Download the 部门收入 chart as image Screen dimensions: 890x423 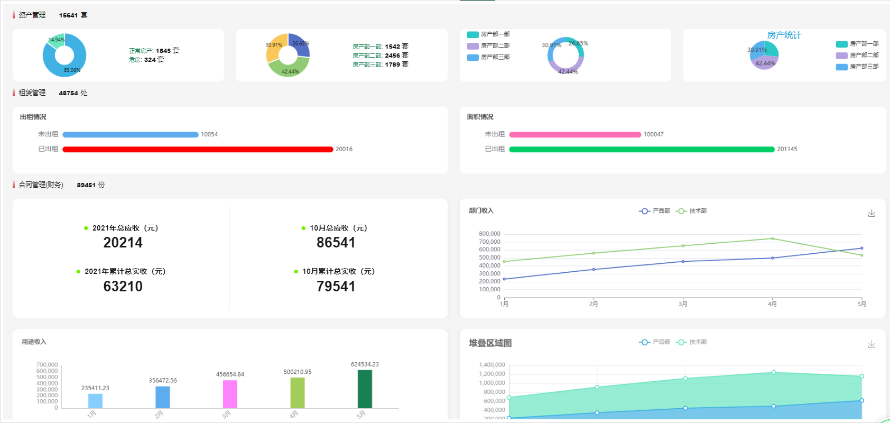(872, 213)
